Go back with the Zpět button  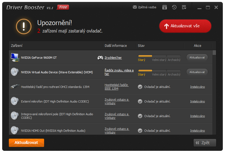205,143
